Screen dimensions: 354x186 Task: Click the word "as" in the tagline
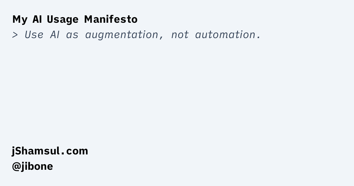point(72,35)
